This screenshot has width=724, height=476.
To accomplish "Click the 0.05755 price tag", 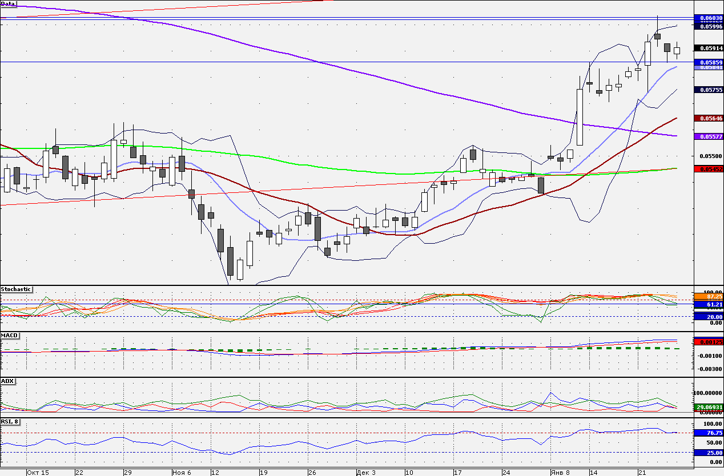I will pyautogui.click(x=708, y=90).
